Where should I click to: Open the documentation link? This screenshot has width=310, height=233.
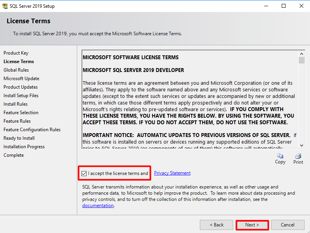98,206
